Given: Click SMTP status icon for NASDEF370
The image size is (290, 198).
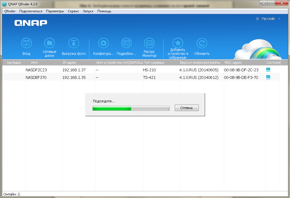Looking at the screenshot, I should [268, 77].
